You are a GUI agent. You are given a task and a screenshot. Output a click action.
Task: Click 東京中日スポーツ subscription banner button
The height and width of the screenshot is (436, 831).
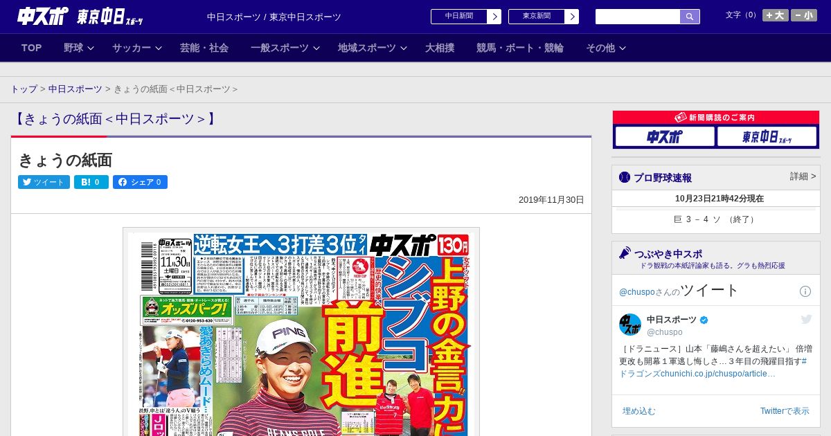pos(767,137)
